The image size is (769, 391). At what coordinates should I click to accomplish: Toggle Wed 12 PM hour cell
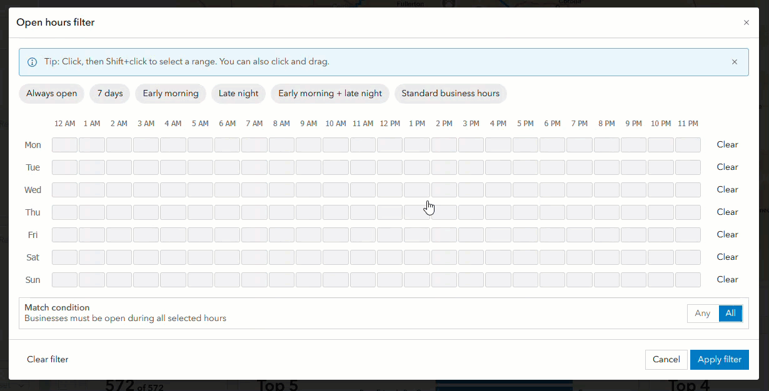pos(390,190)
